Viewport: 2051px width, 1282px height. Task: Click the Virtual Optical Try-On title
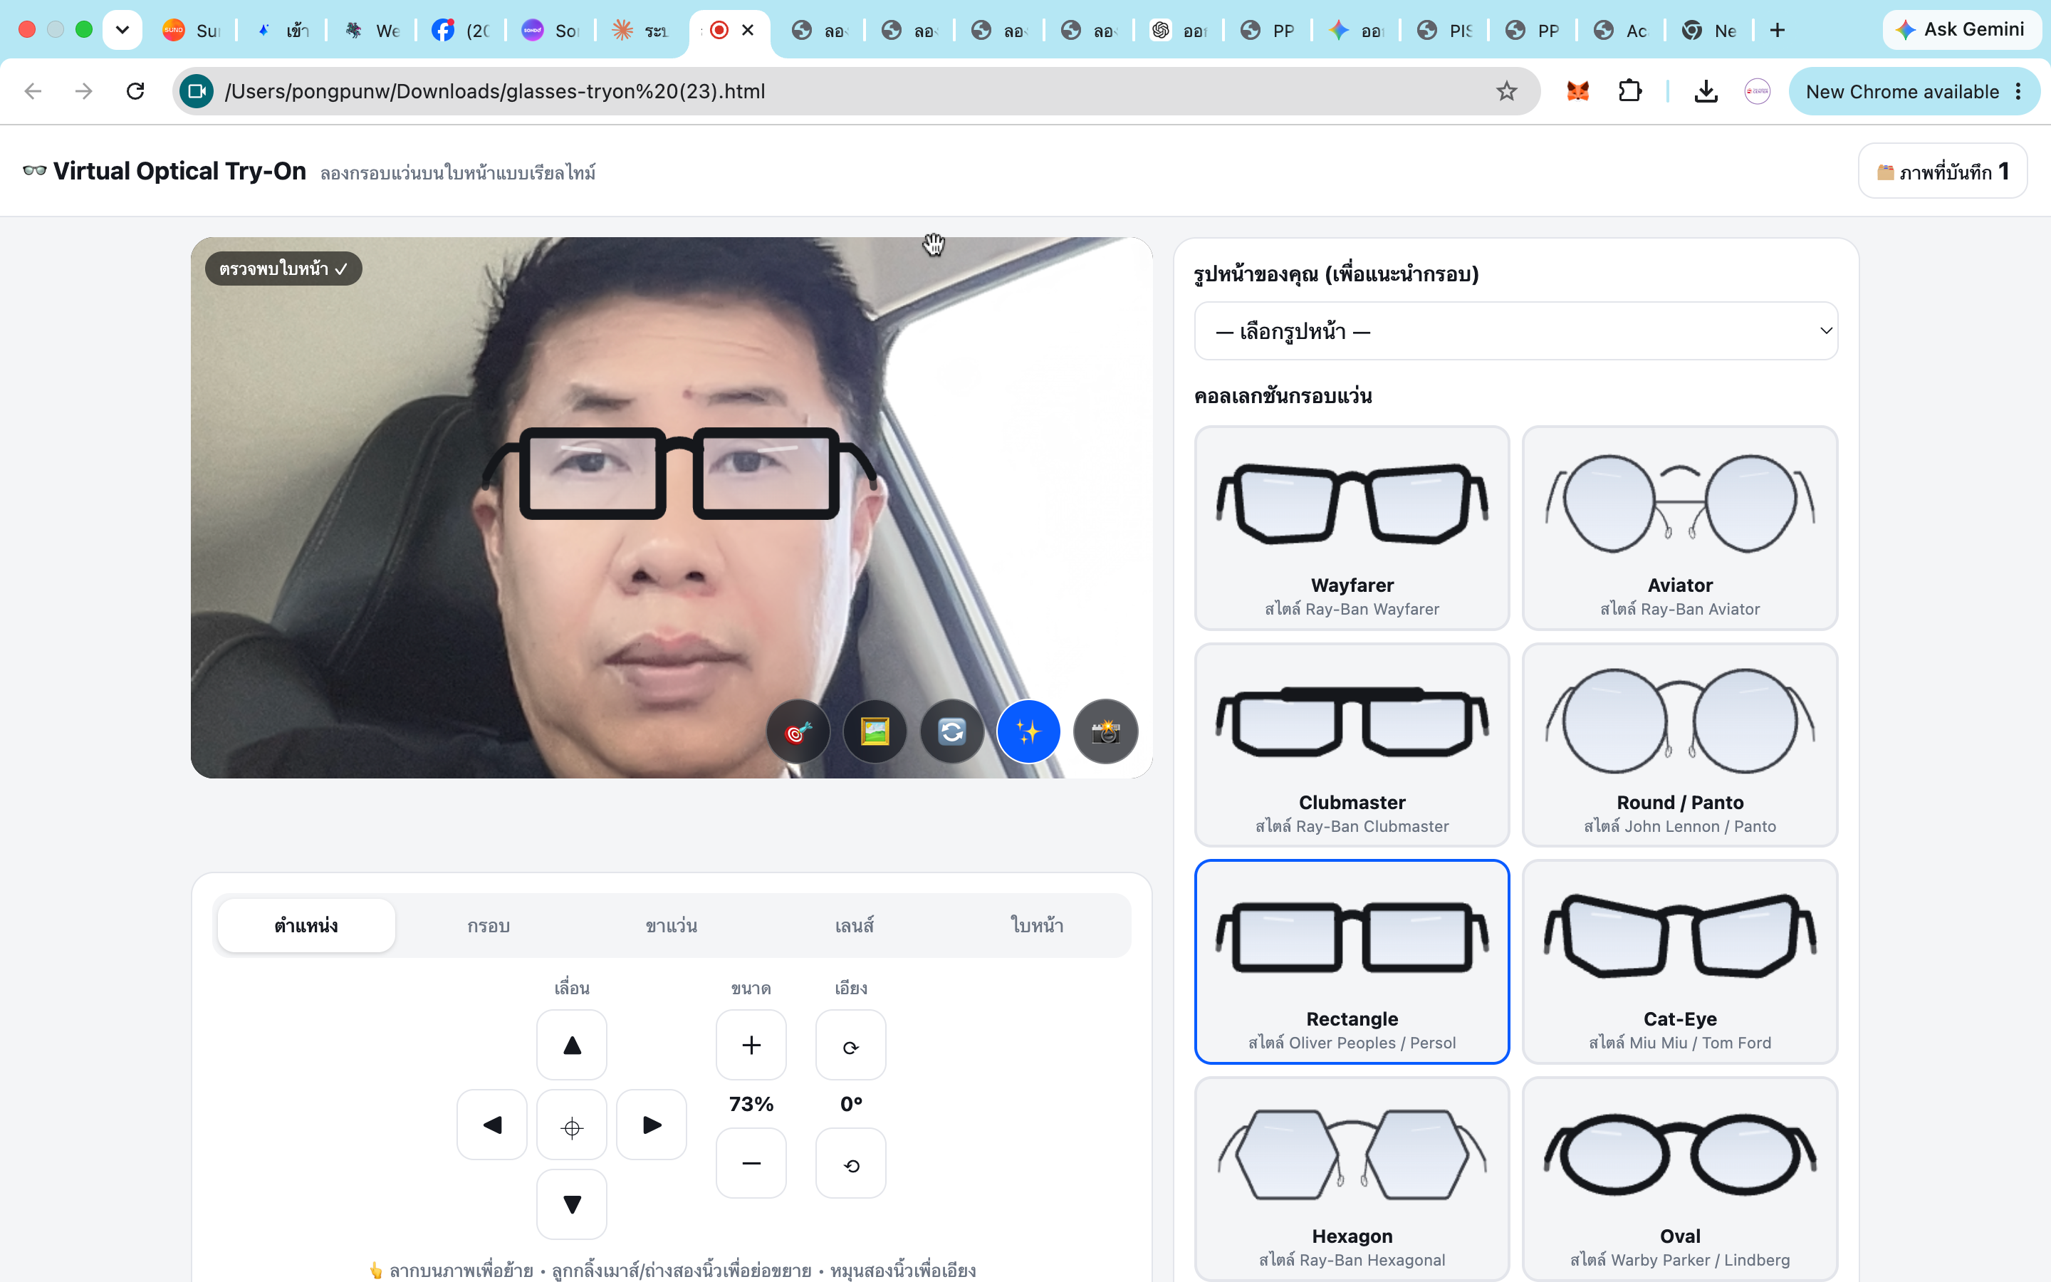click(x=179, y=171)
